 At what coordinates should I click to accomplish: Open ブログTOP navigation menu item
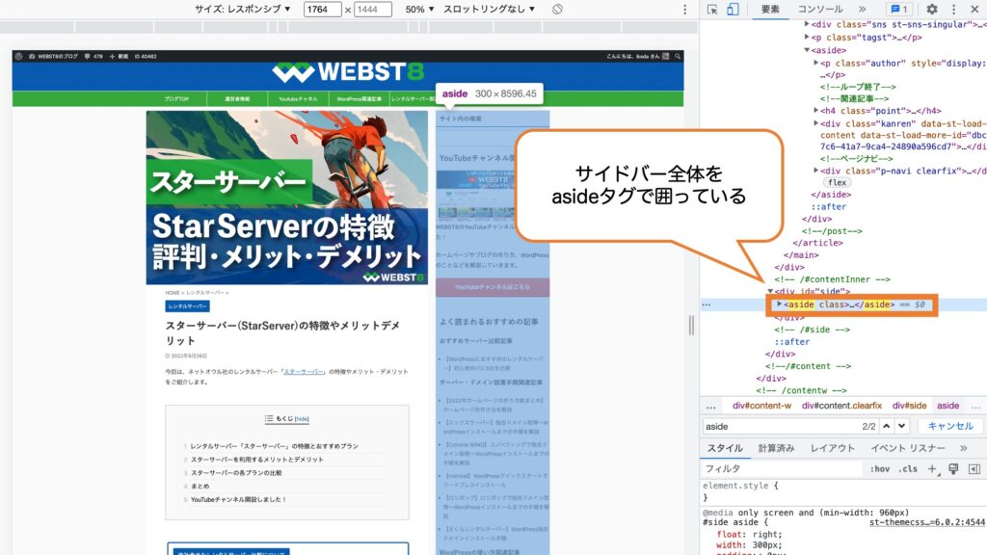[x=176, y=99]
